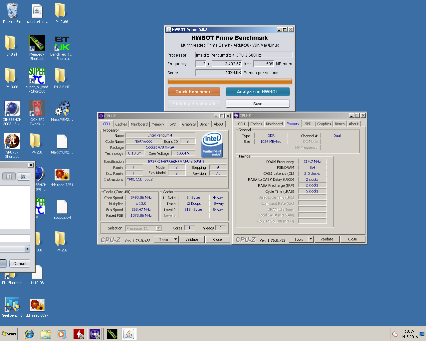This screenshot has height=341, width=426.
Task: Click Analyze on HWBOT button
Action: coord(258,92)
